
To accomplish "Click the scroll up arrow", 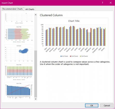I will 35,15.
